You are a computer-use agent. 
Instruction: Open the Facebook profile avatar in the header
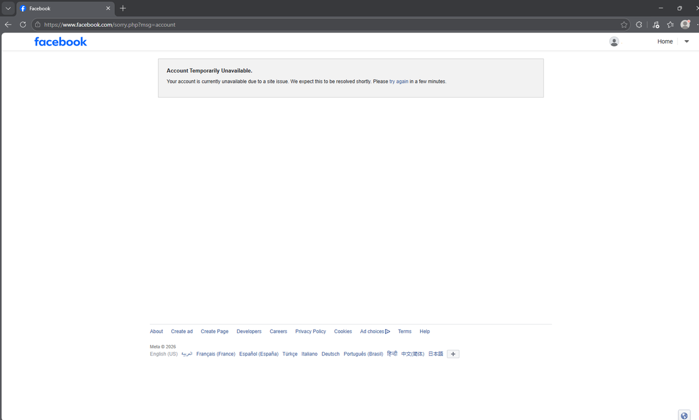[x=614, y=41]
